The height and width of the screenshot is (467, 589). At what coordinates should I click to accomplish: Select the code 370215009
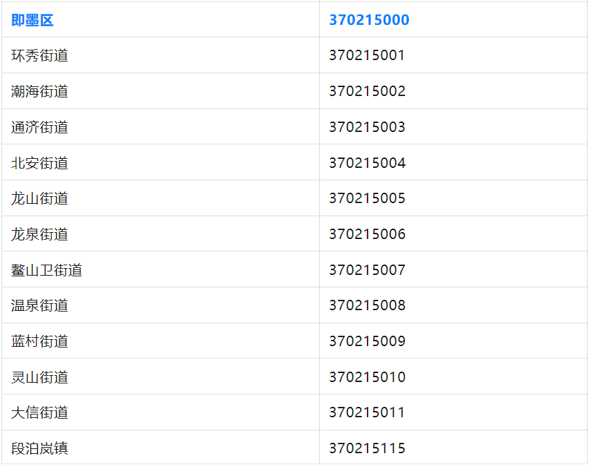(367, 342)
